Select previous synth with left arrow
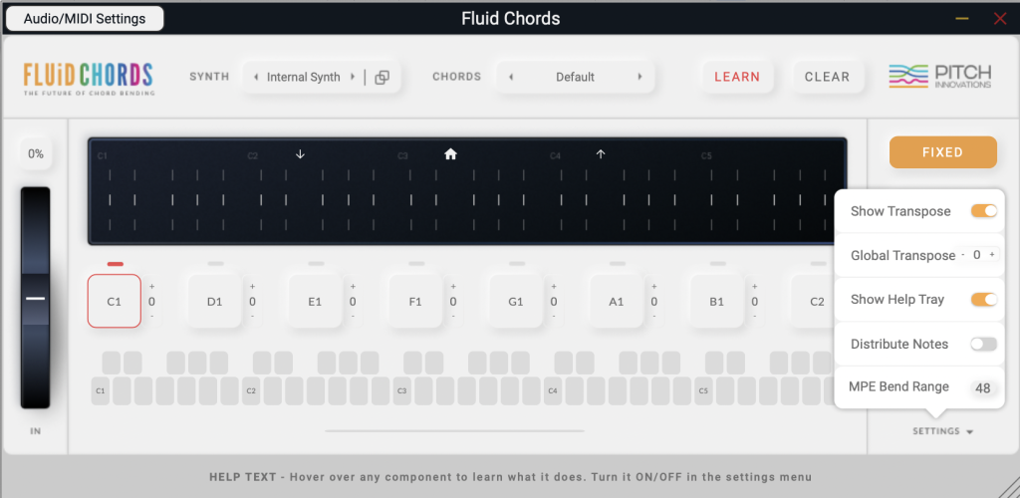Image resolution: width=1020 pixels, height=498 pixels. (256, 77)
